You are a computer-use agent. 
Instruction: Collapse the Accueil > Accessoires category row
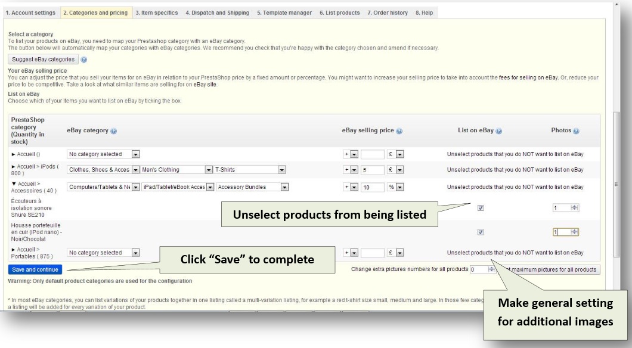[x=14, y=184]
